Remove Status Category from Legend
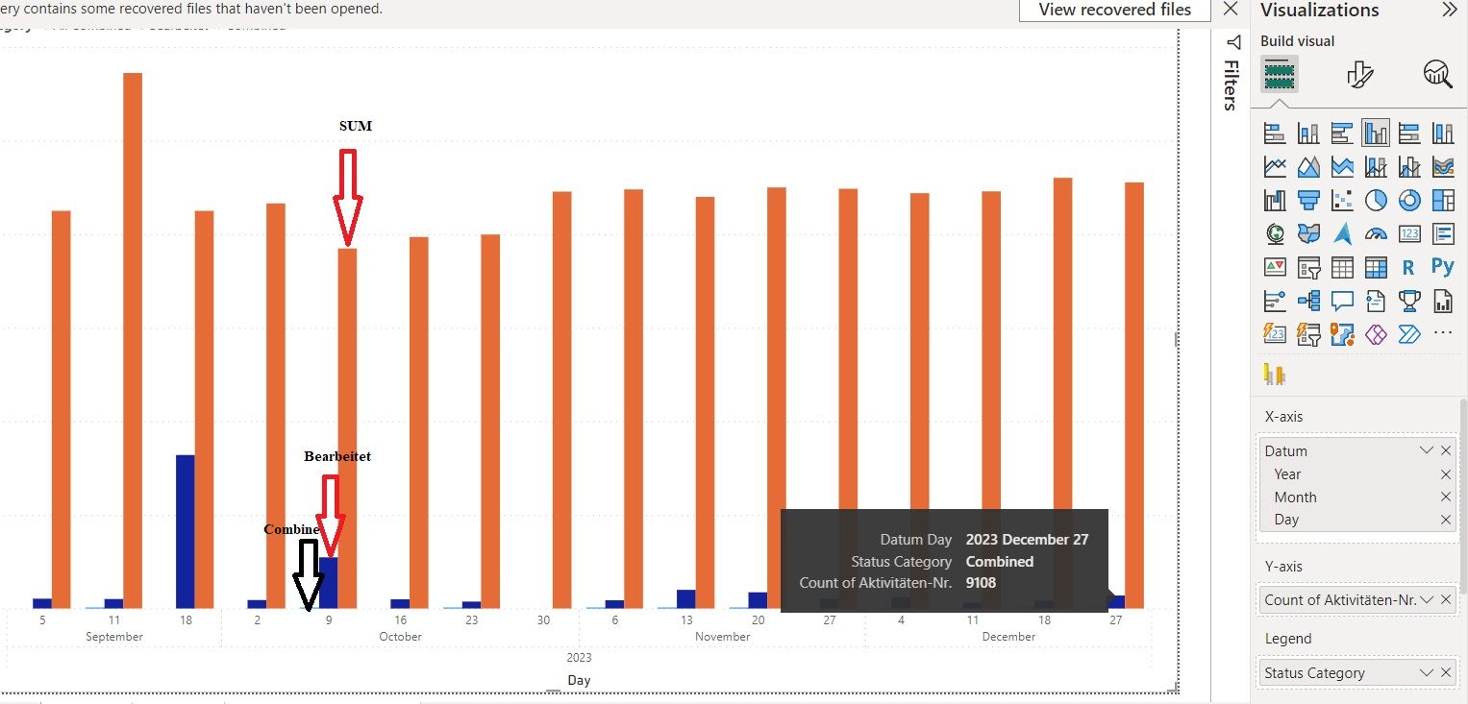The height and width of the screenshot is (704, 1468). (1446, 672)
